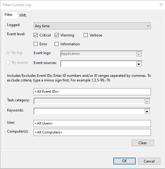Check the Information event level checkbox
Viewport: 165px width, 169px height.
[57, 44]
